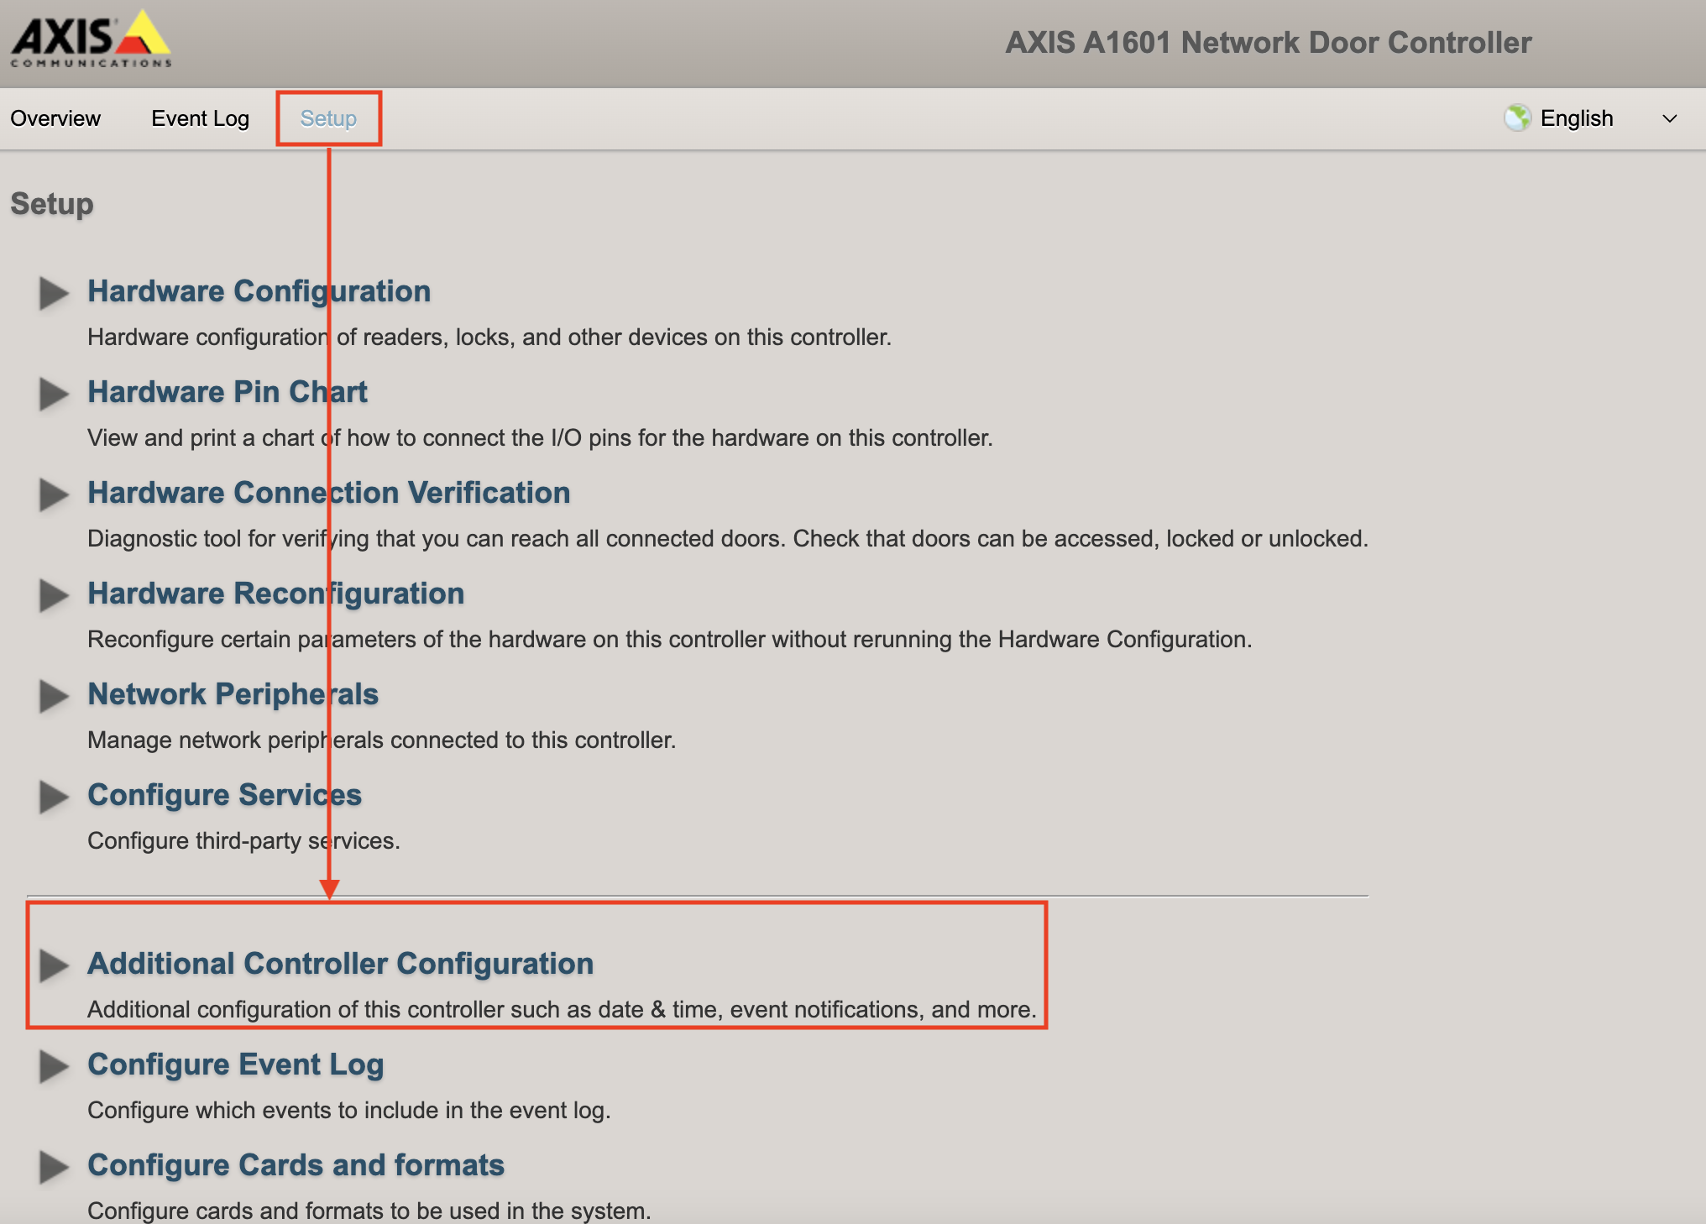
Task: Click description 'Configure cards and formats to be used'
Action: tap(369, 1211)
